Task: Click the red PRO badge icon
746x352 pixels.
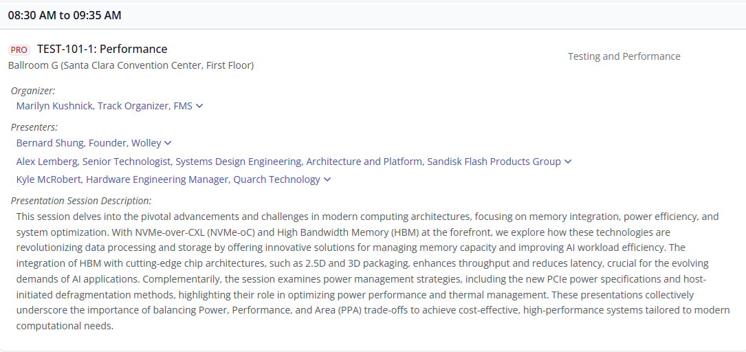Action: point(19,50)
